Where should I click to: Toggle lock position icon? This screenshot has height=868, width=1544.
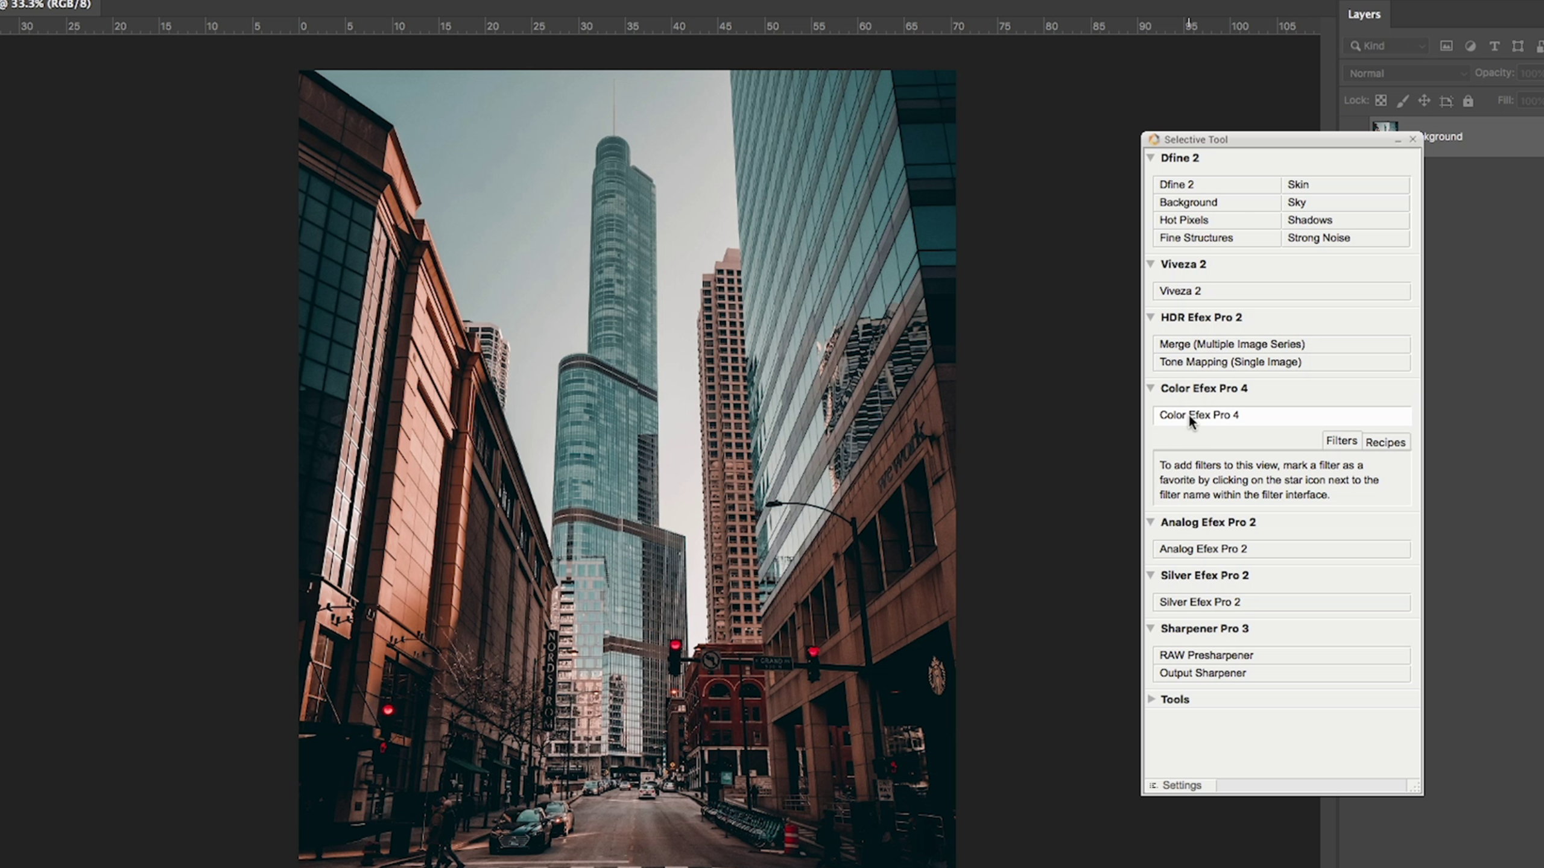tap(1424, 101)
